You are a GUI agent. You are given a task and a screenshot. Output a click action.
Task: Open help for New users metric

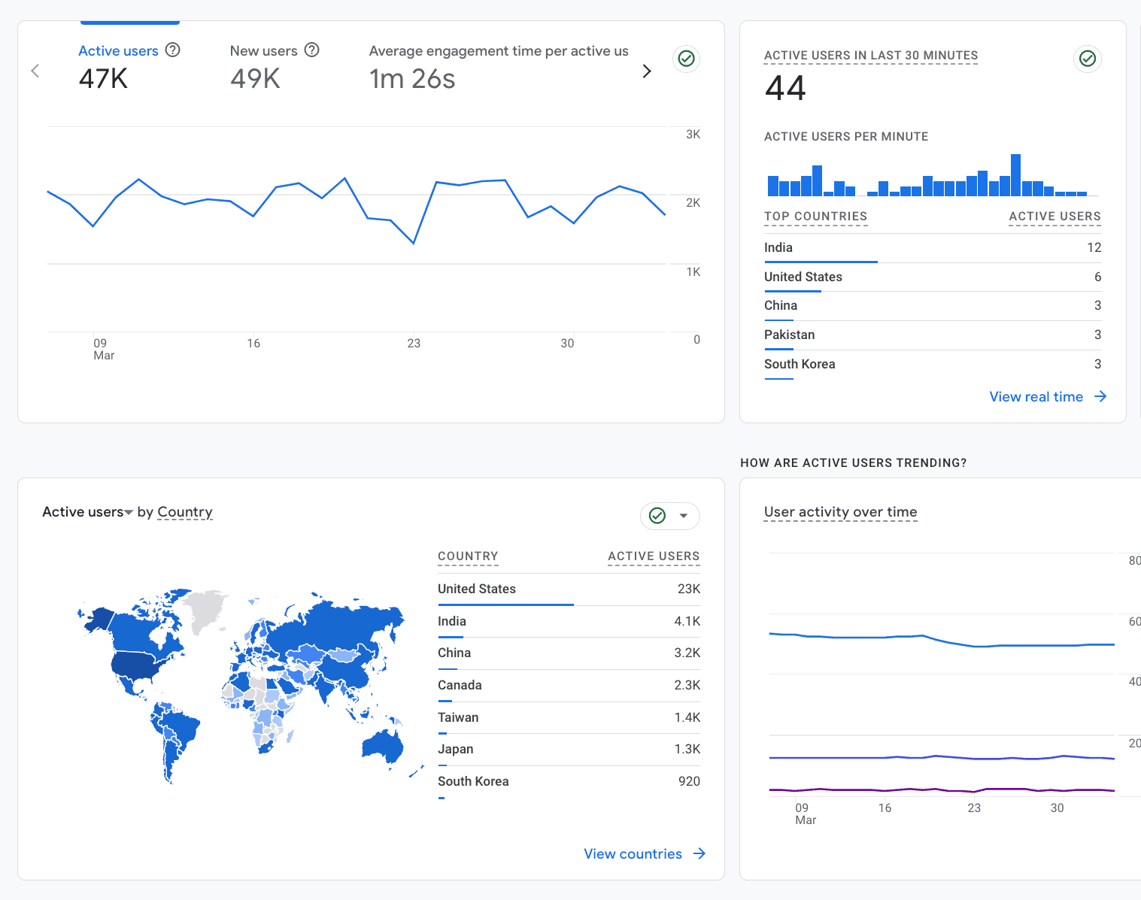(x=312, y=50)
